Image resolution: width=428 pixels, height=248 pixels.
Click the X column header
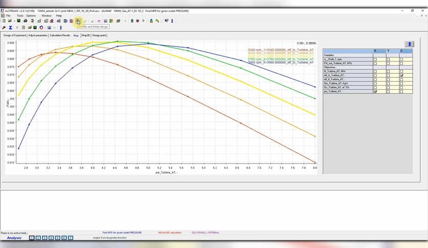click(x=379, y=51)
